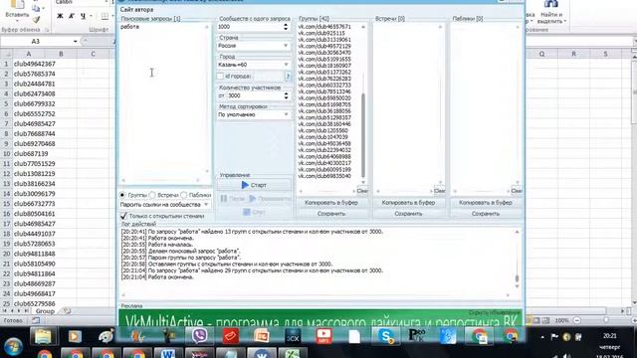This screenshot has width=637, height=358.
Task: Select the Паблики radio button
Action: click(183, 195)
